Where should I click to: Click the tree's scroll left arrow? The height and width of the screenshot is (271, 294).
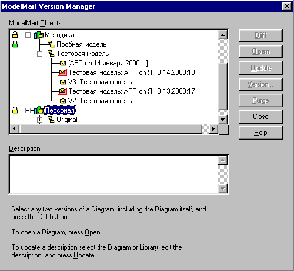point(15,129)
